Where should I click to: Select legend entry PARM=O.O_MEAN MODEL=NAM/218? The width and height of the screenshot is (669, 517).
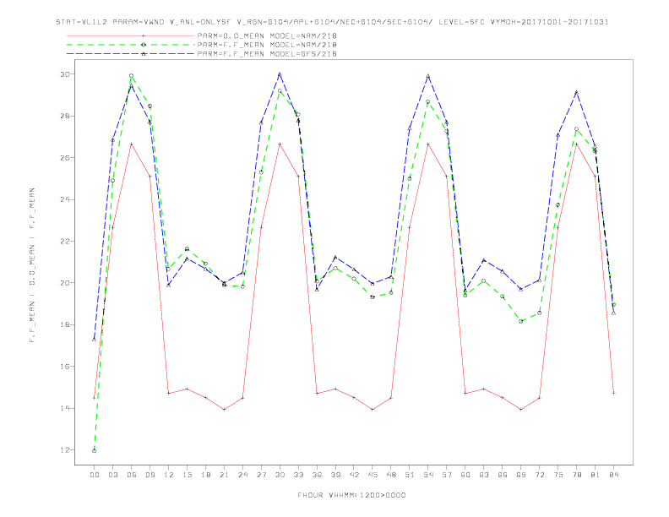tap(267, 35)
